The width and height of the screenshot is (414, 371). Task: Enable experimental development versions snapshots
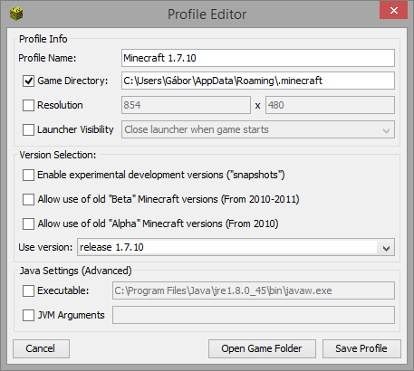pos(28,175)
